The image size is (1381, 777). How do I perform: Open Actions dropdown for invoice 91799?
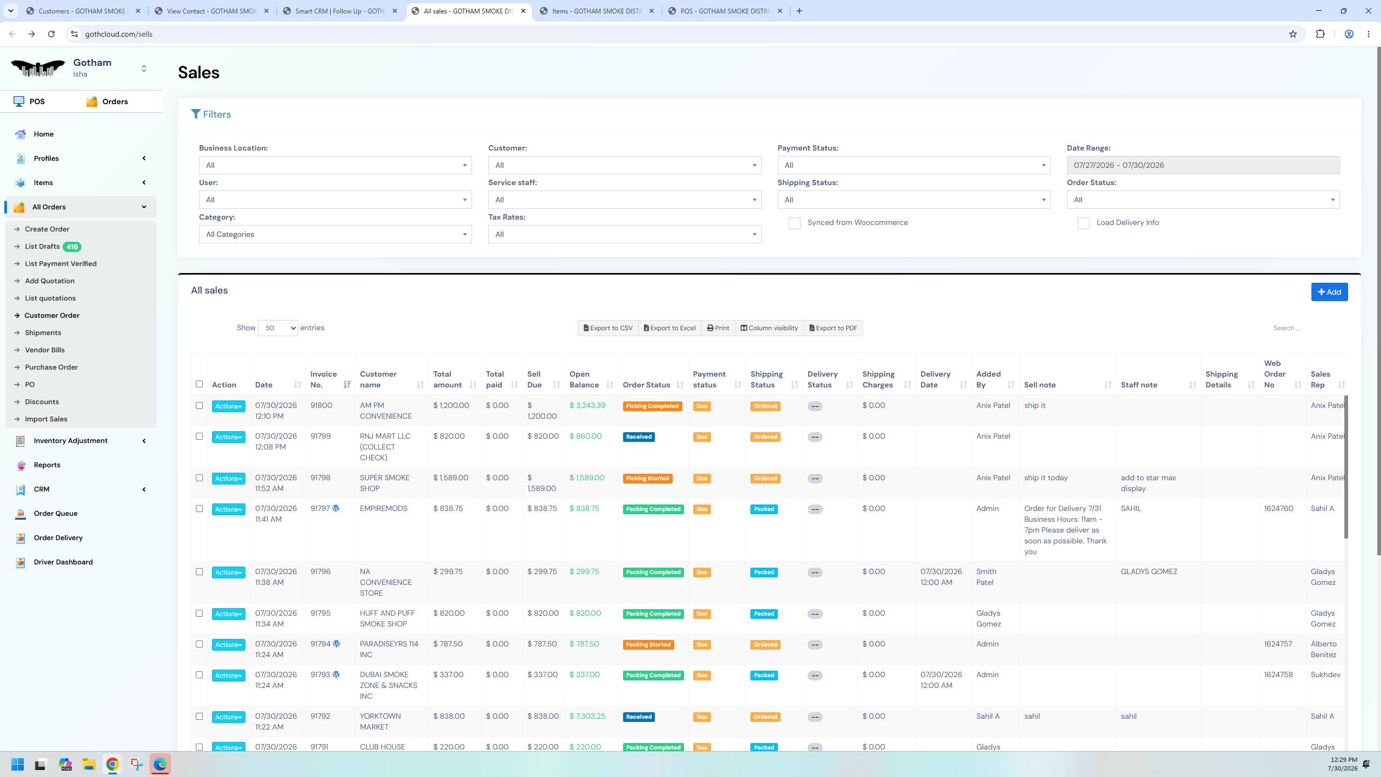(228, 437)
